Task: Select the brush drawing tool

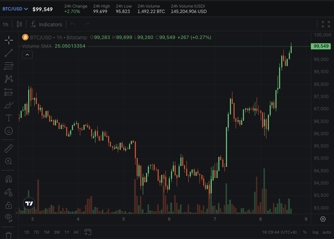Action: 9,105
